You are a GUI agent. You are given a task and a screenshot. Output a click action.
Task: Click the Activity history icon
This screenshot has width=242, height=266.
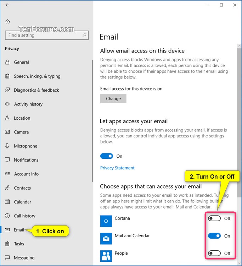click(x=7, y=104)
